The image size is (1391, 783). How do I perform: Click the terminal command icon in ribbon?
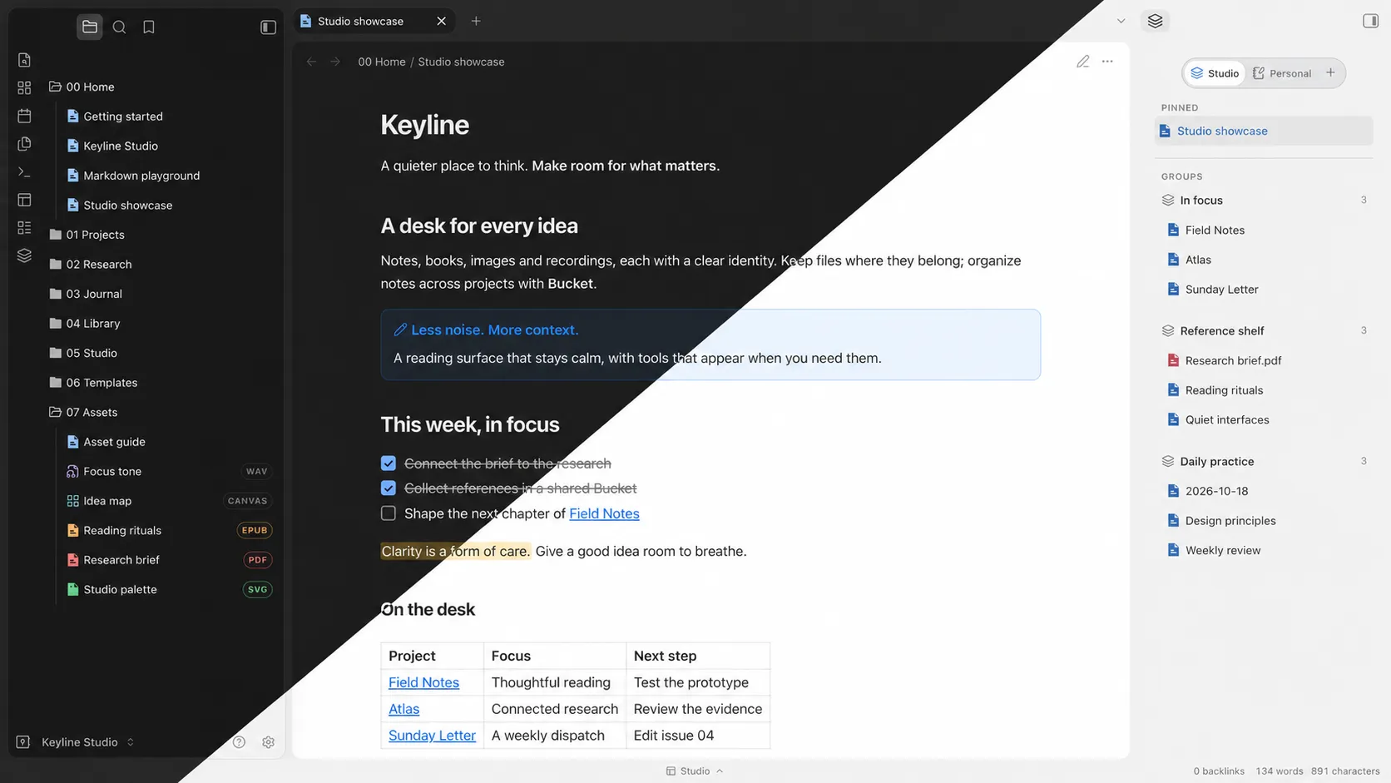pos(24,172)
